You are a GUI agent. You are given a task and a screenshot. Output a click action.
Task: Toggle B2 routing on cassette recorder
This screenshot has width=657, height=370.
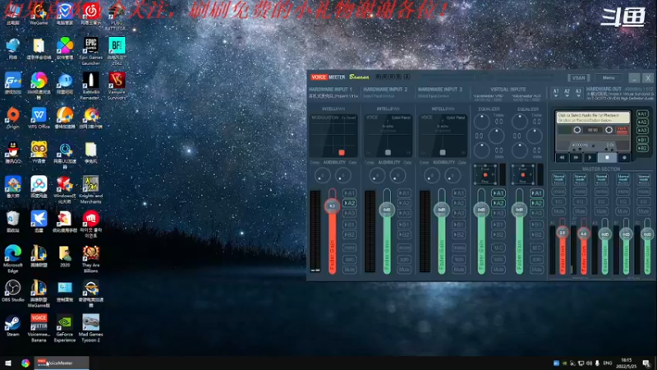[642, 148]
